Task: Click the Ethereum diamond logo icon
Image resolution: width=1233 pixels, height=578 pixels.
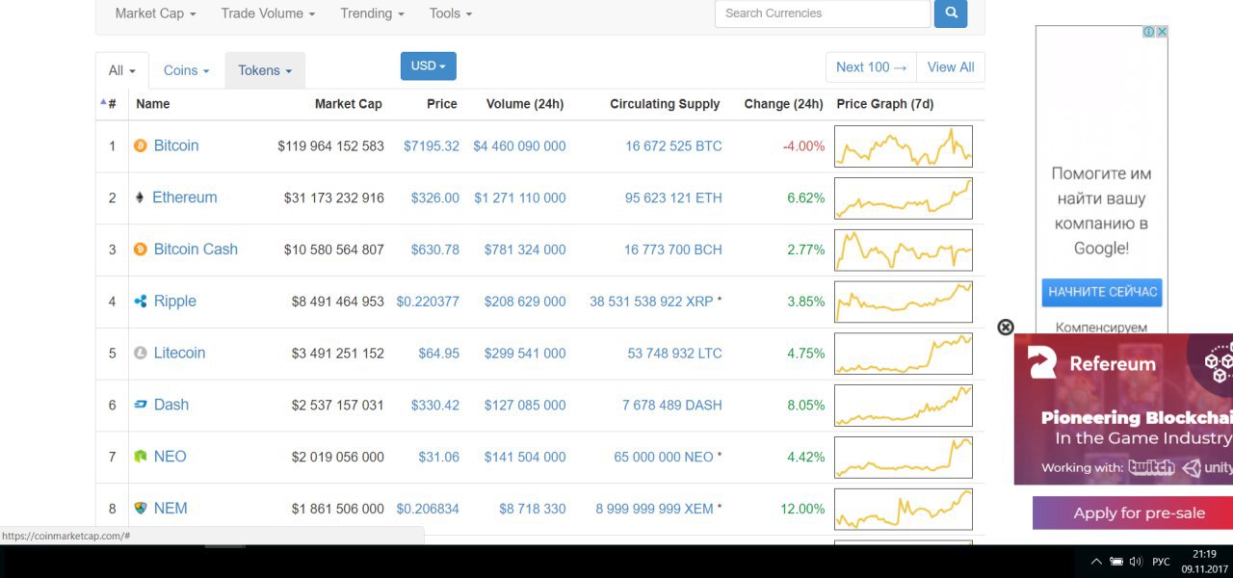Action: [140, 197]
